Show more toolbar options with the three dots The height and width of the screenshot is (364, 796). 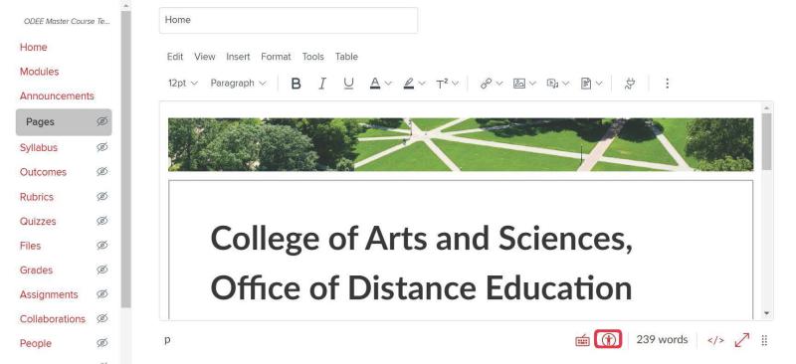click(x=667, y=84)
